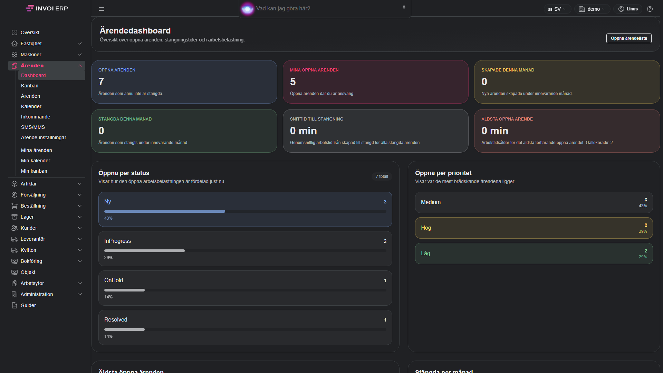Click the InProgress status progress bar
663x373 pixels.
[245, 251]
